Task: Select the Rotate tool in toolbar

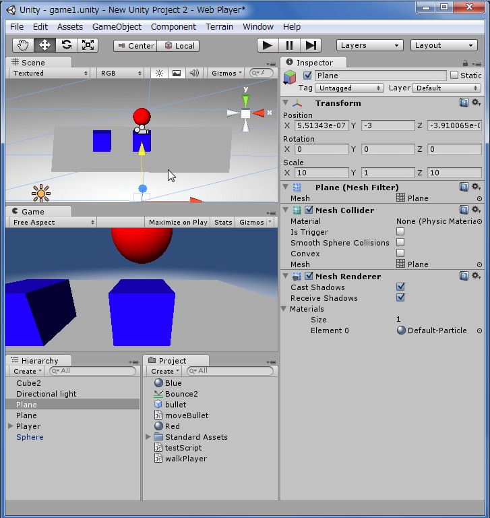Action: click(66, 45)
